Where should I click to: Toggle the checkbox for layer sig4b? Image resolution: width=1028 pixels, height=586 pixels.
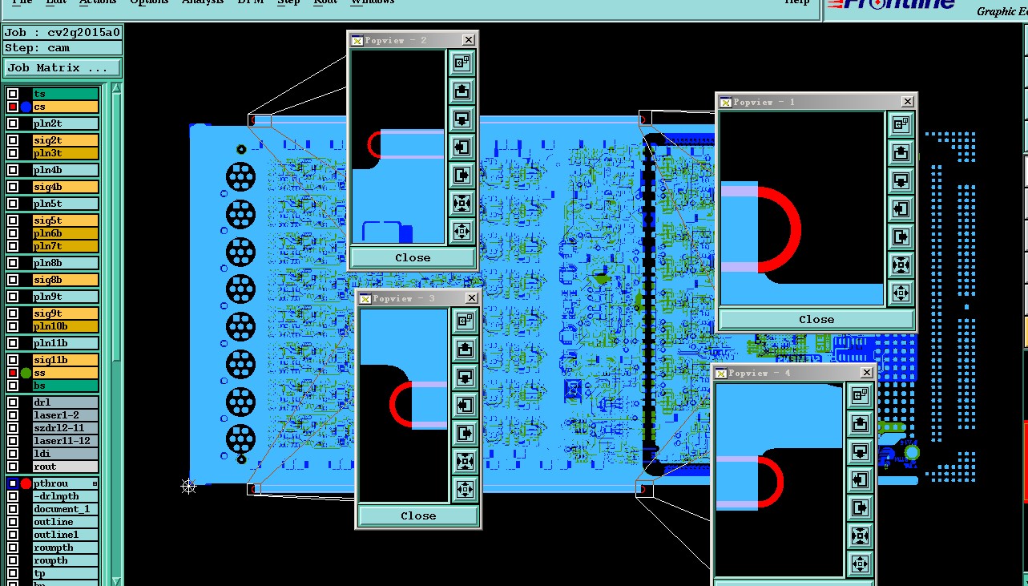tap(13, 187)
